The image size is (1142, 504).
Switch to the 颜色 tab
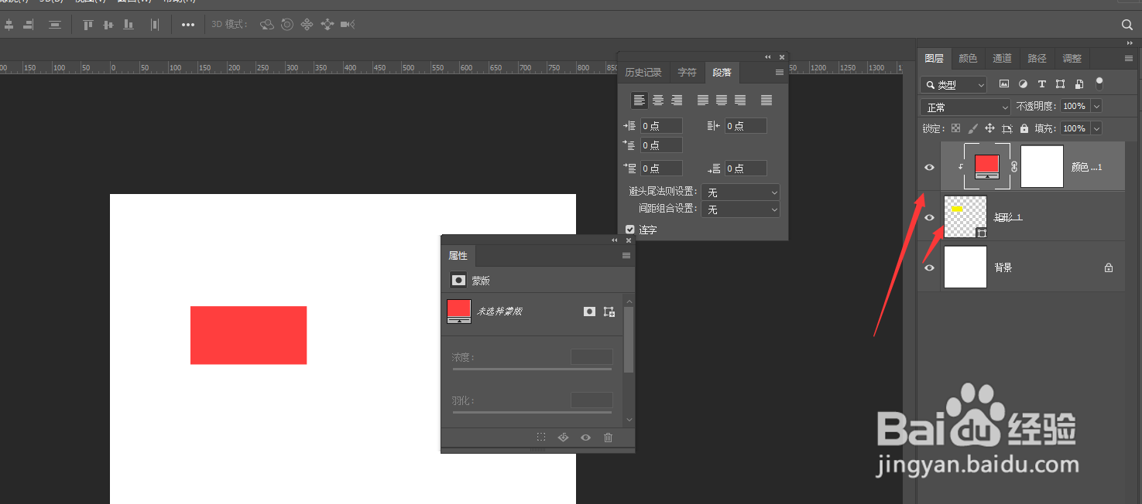click(x=968, y=59)
